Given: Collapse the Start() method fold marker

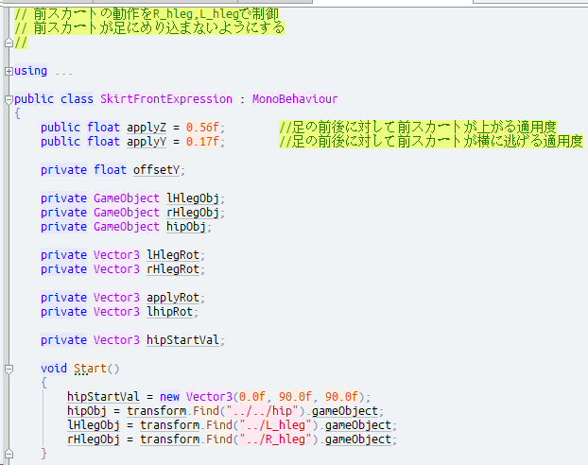Looking at the screenshot, I should (8, 369).
